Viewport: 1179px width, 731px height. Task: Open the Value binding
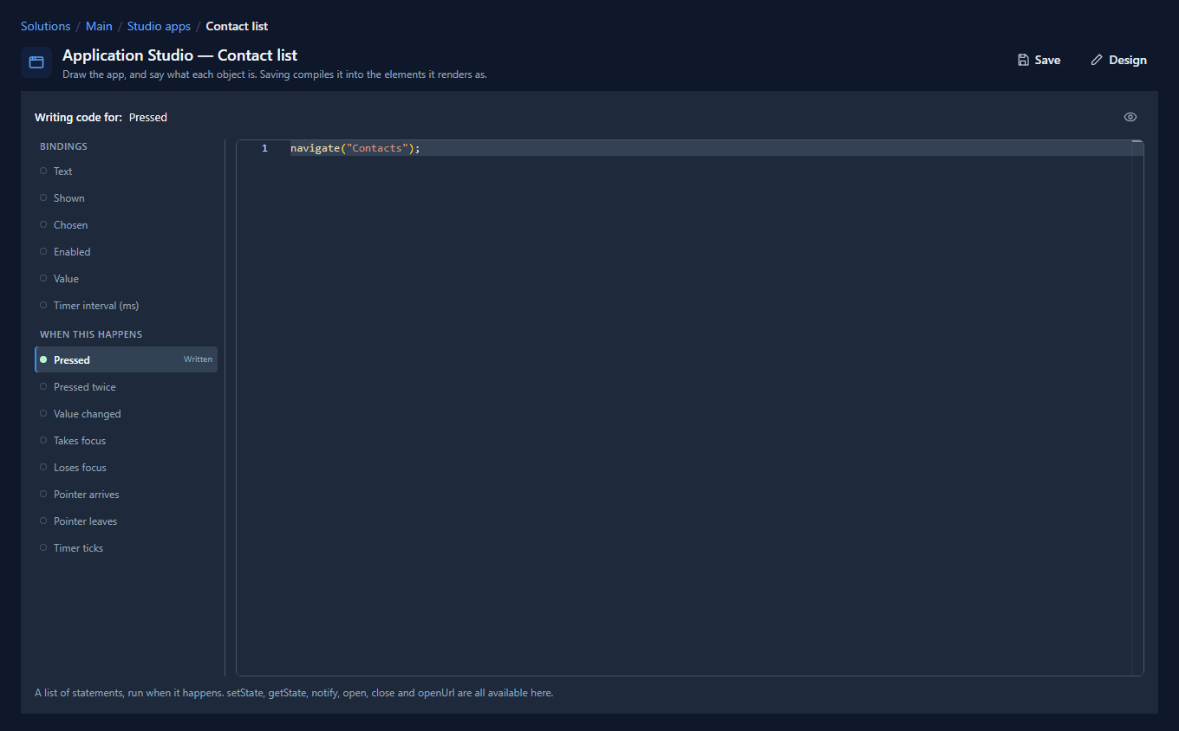pos(126,279)
